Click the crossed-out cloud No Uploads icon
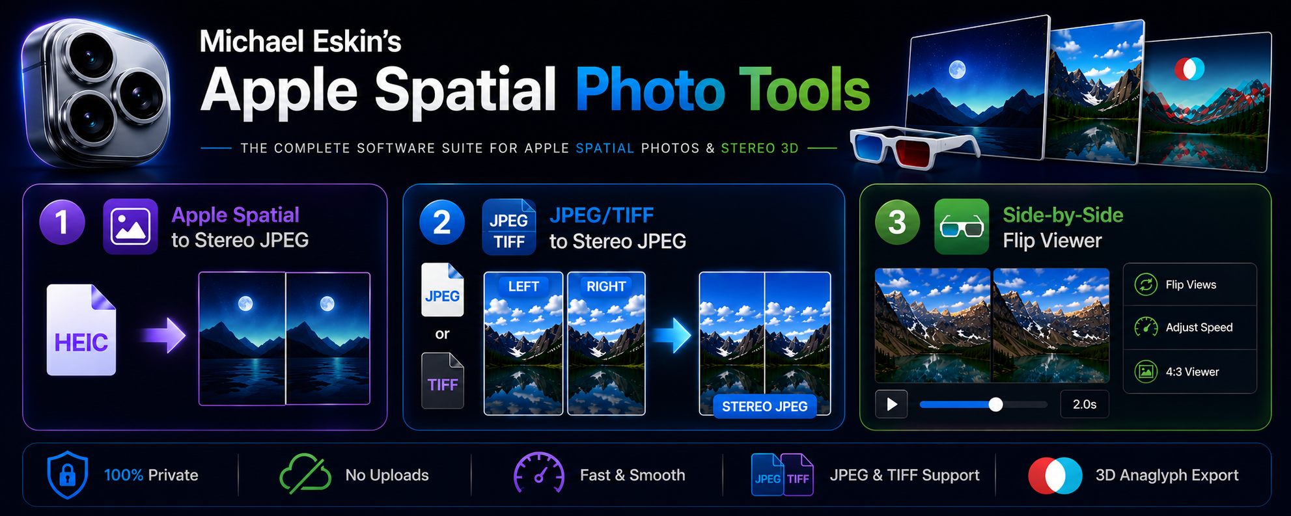 [305, 474]
